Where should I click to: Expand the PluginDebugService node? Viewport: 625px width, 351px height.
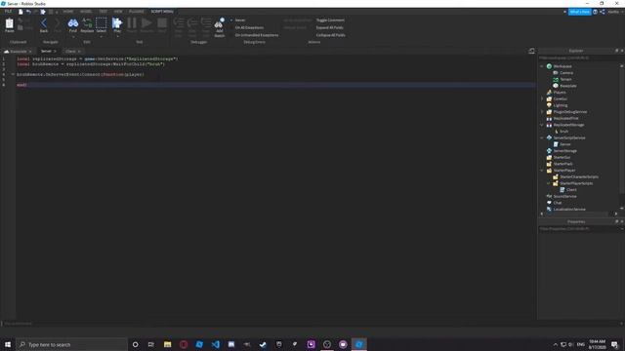pos(542,112)
